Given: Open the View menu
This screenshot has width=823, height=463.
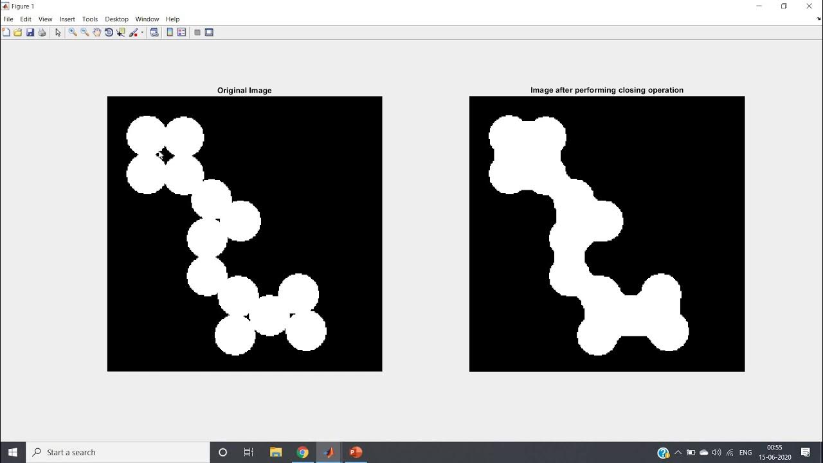Looking at the screenshot, I should click(45, 19).
